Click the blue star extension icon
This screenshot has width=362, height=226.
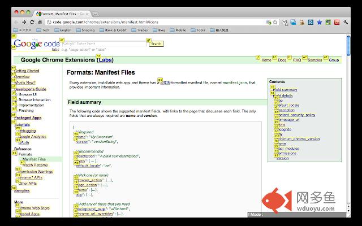[320, 22]
